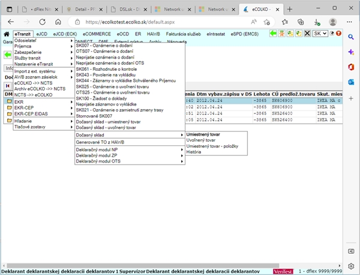Open browser favorites list
The height and width of the screenshot is (275, 360).
pos(284,22)
